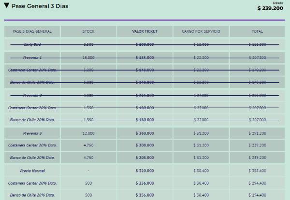Click the 12.000 stock value
This screenshot has height=200, width=290.
coord(88,133)
